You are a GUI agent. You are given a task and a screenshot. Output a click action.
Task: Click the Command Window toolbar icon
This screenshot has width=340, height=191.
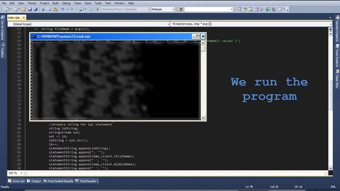(x=280, y=10)
